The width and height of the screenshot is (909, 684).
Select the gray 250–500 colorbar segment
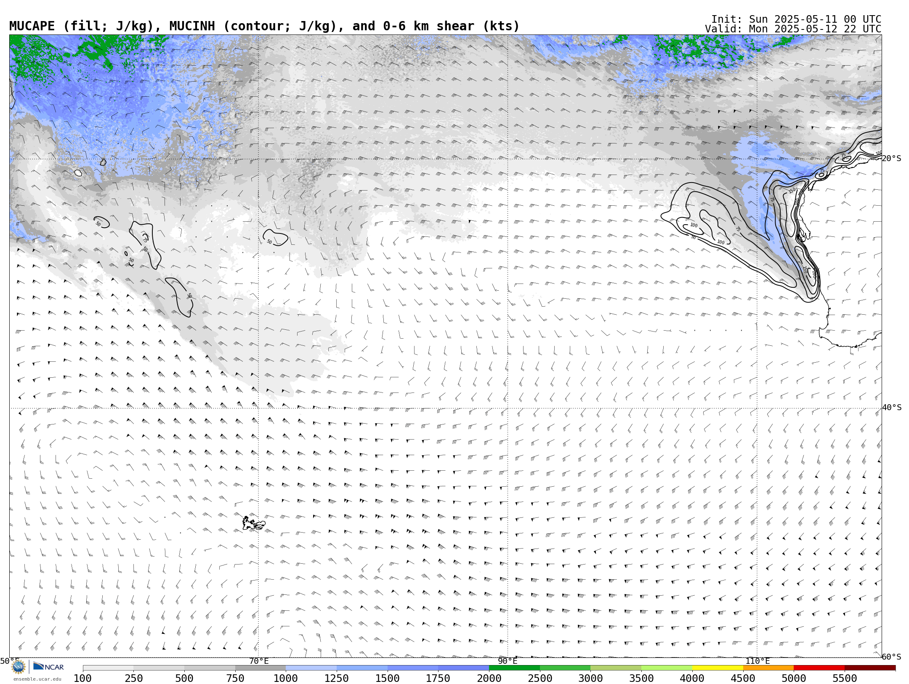point(159,668)
